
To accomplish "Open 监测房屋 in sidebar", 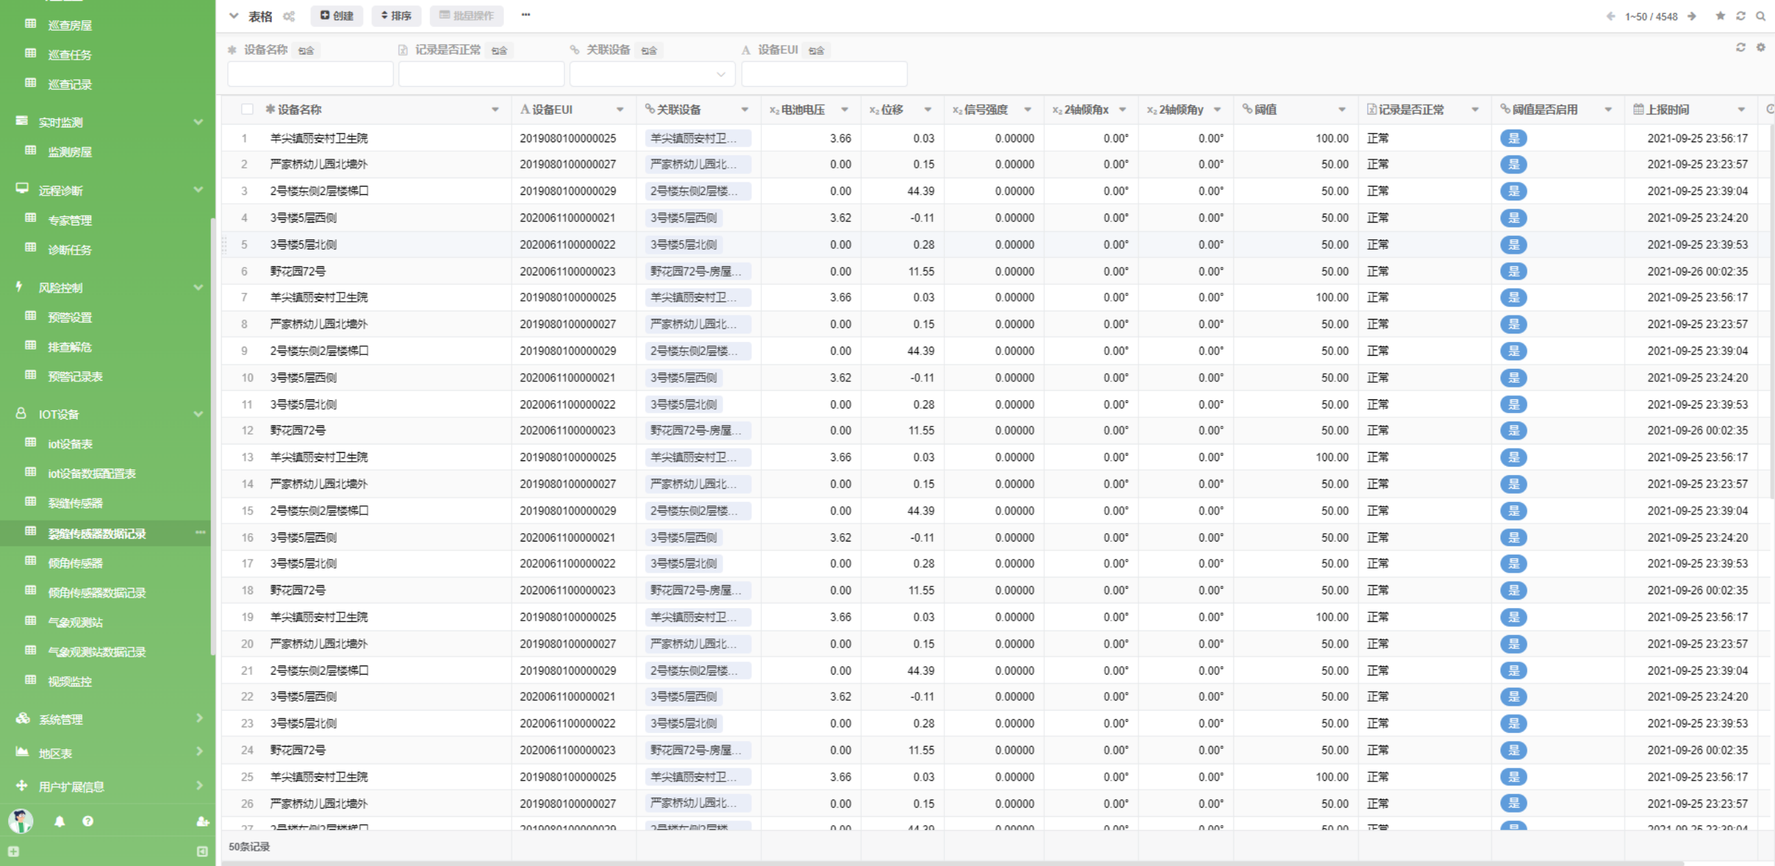I will (x=69, y=151).
